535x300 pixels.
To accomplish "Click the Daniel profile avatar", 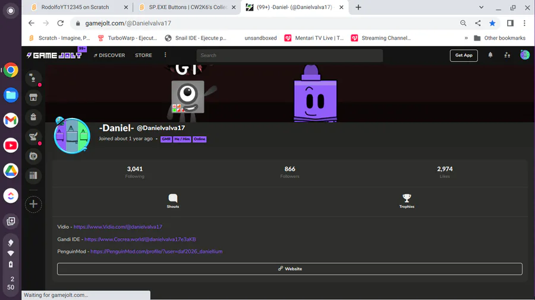I will (72, 136).
